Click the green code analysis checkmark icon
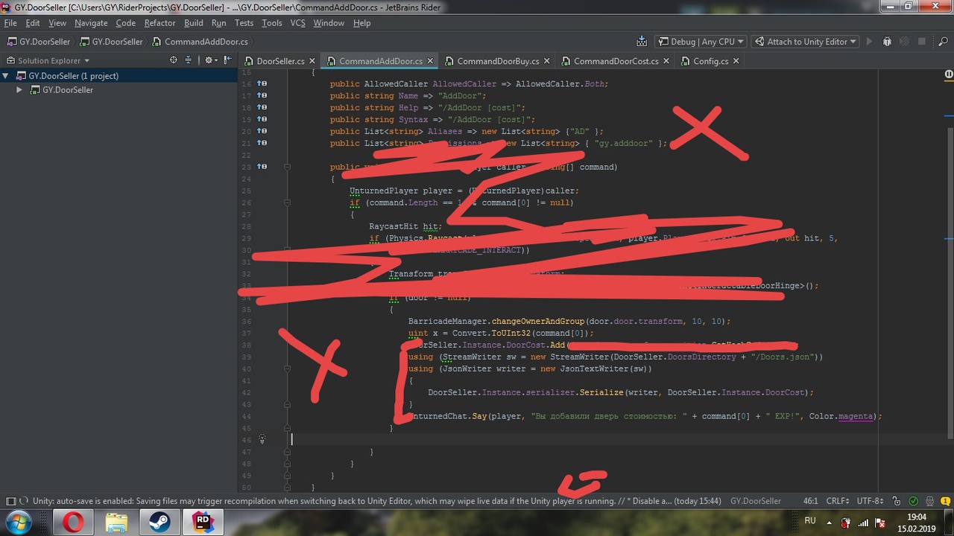This screenshot has height=536, width=954. [x=913, y=502]
